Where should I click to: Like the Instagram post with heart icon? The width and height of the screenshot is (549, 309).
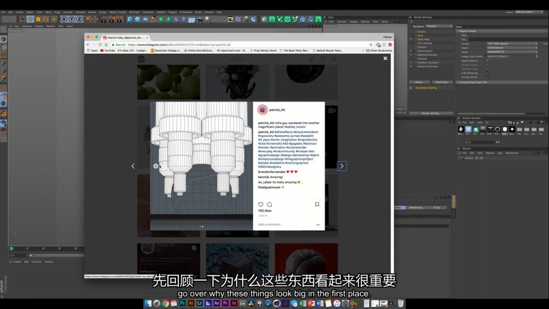[x=261, y=204]
